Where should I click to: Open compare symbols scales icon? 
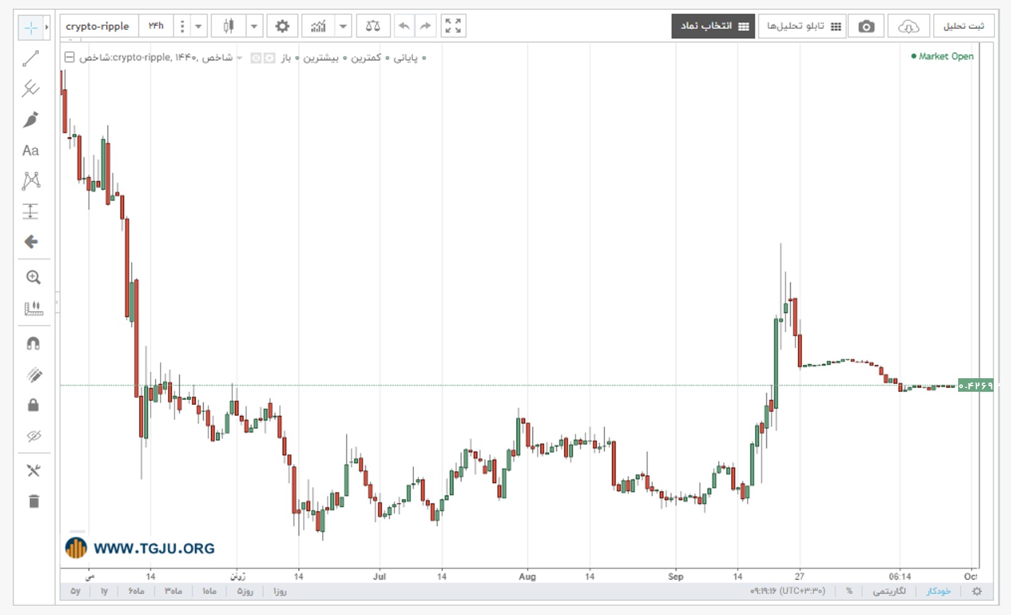(373, 26)
